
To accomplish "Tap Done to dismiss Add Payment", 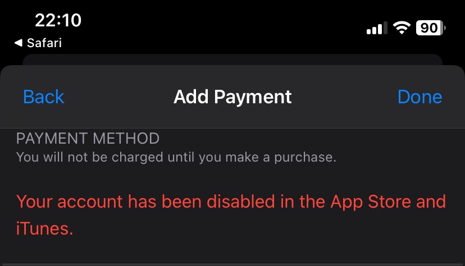I will click(x=420, y=97).
